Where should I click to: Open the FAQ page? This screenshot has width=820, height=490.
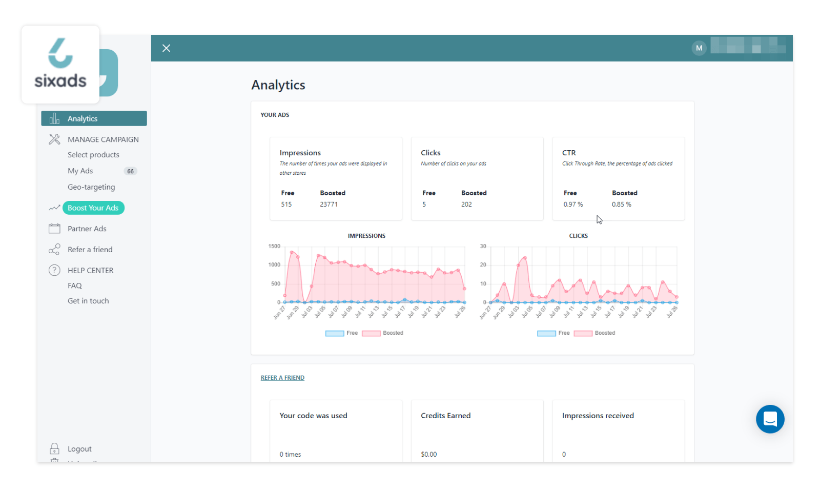click(x=75, y=285)
